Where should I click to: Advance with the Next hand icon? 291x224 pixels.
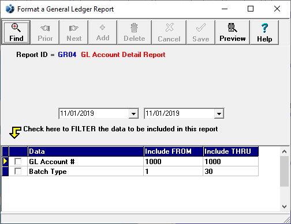click(74, 32)
